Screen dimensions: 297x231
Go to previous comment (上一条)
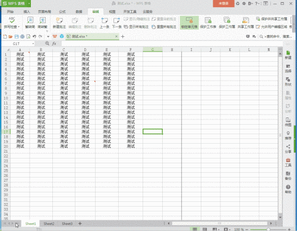pyautogui.click(x=105, y=23)
